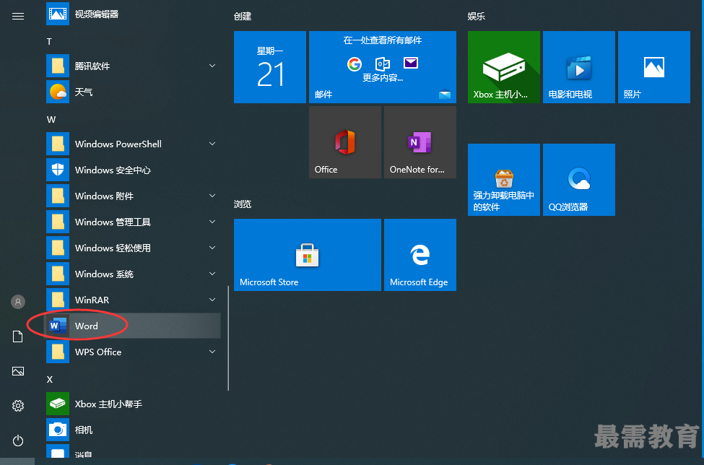Expand the Windows 轻松使用 chevron
Viewport: 704px width, 465px height.
(x=212, y=248)
